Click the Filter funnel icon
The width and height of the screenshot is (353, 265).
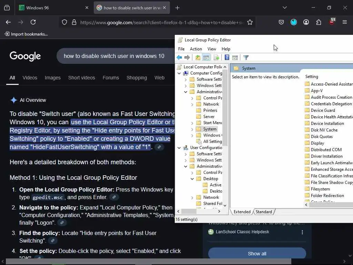[246, 58]
